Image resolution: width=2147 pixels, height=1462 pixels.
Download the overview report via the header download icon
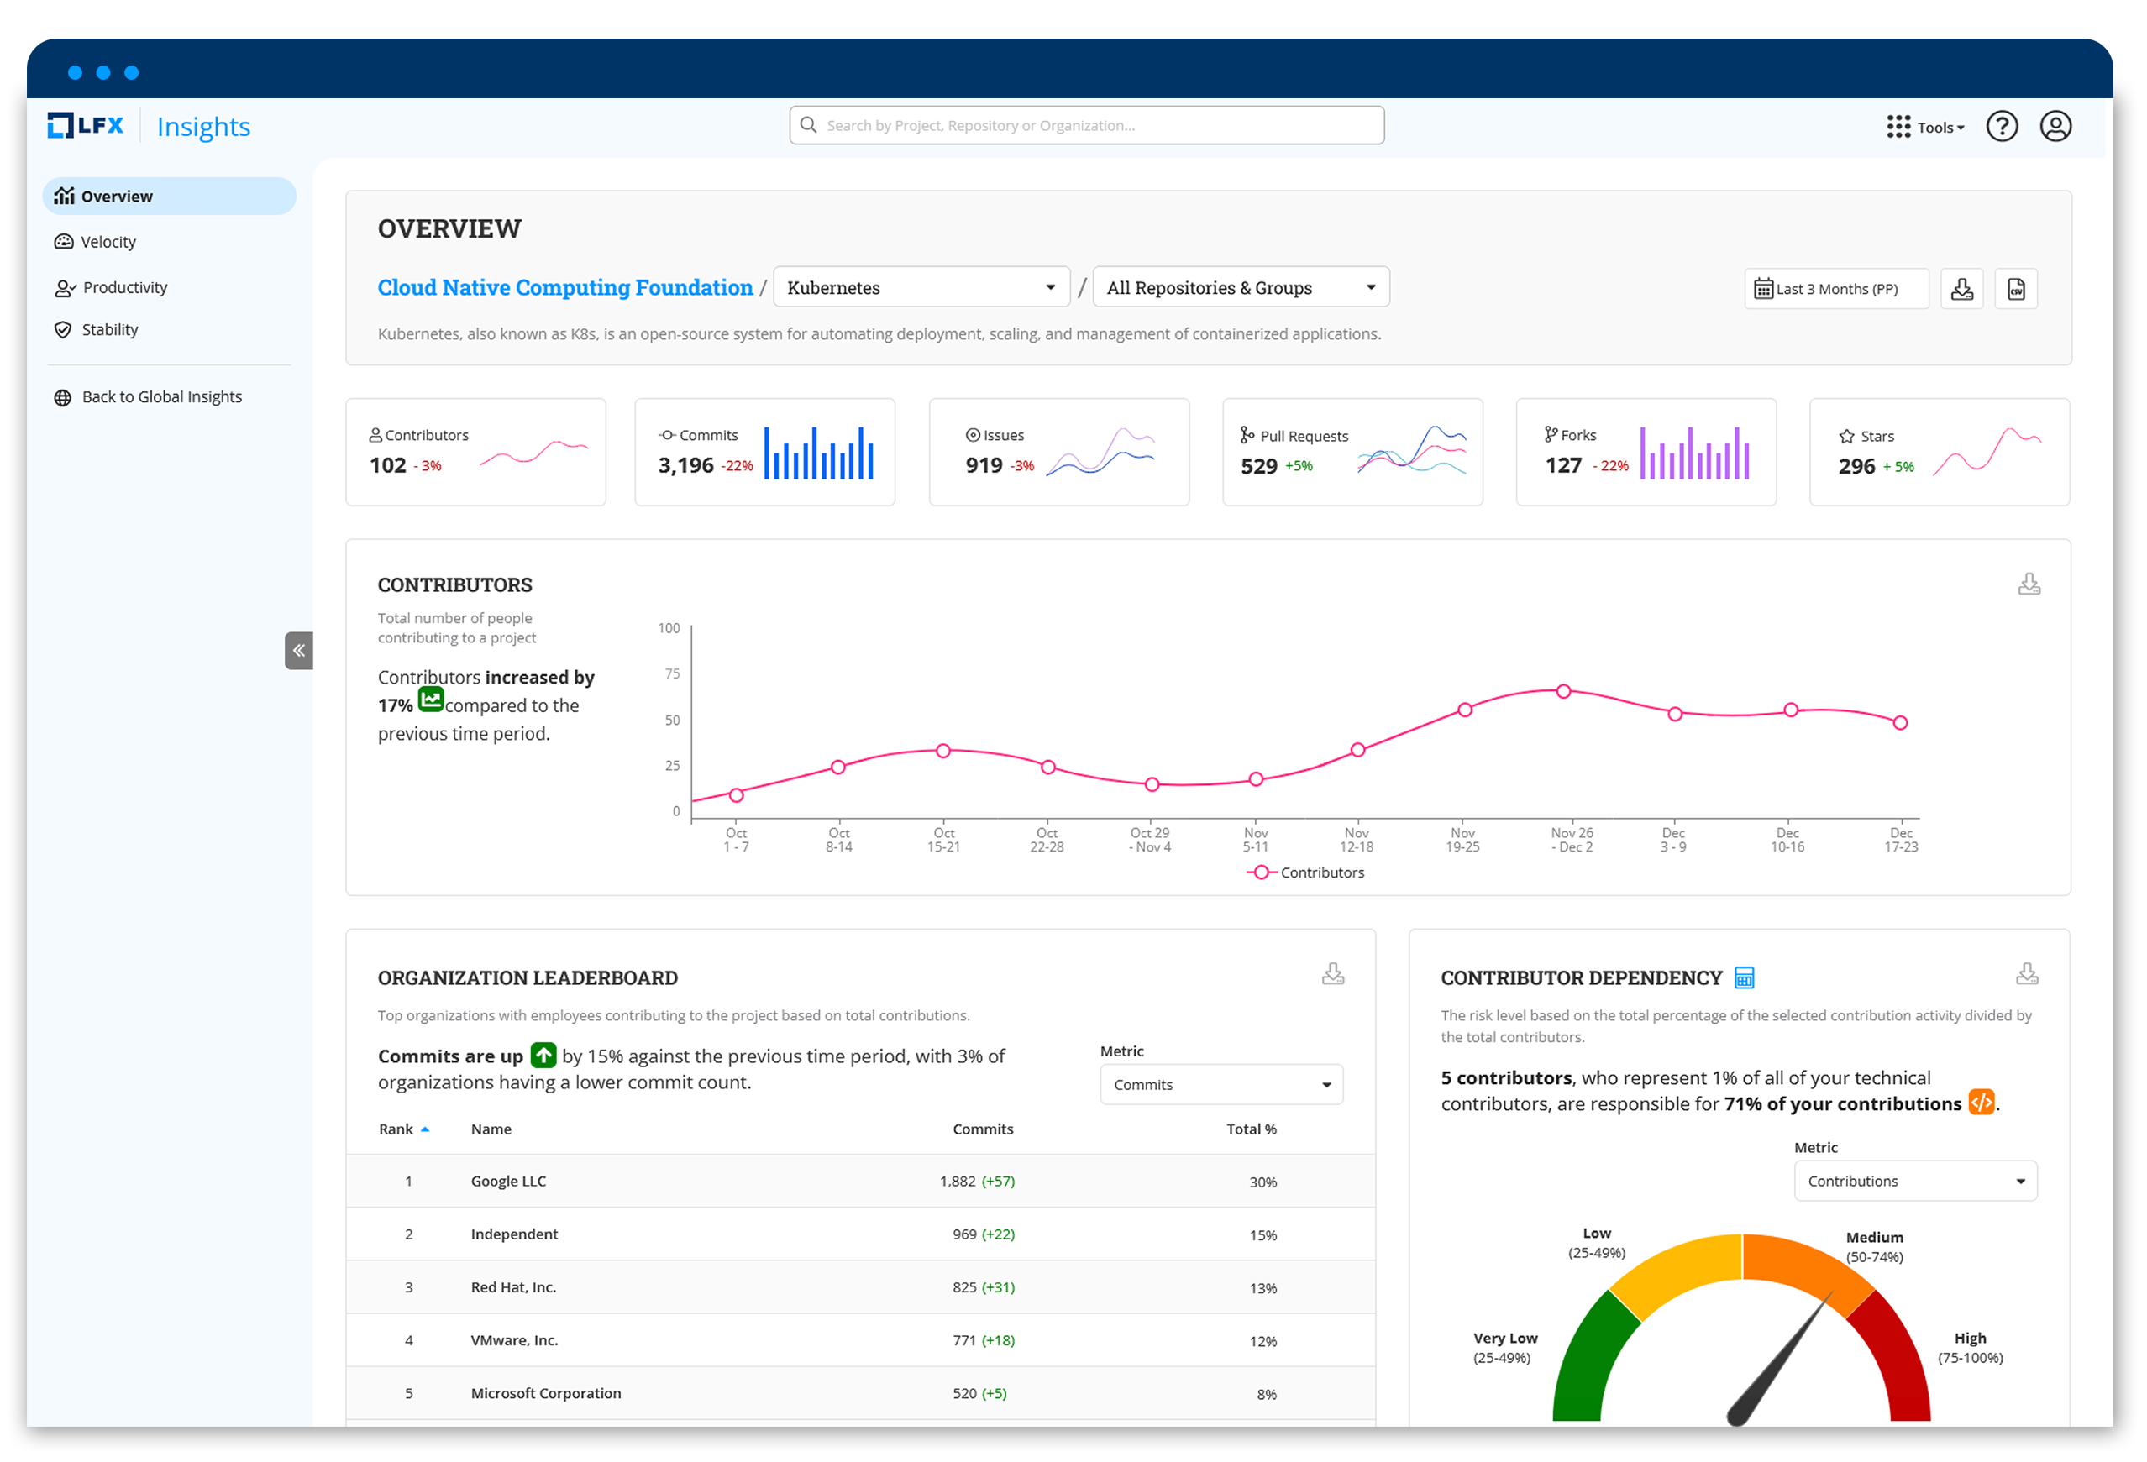click(1961, 289)
